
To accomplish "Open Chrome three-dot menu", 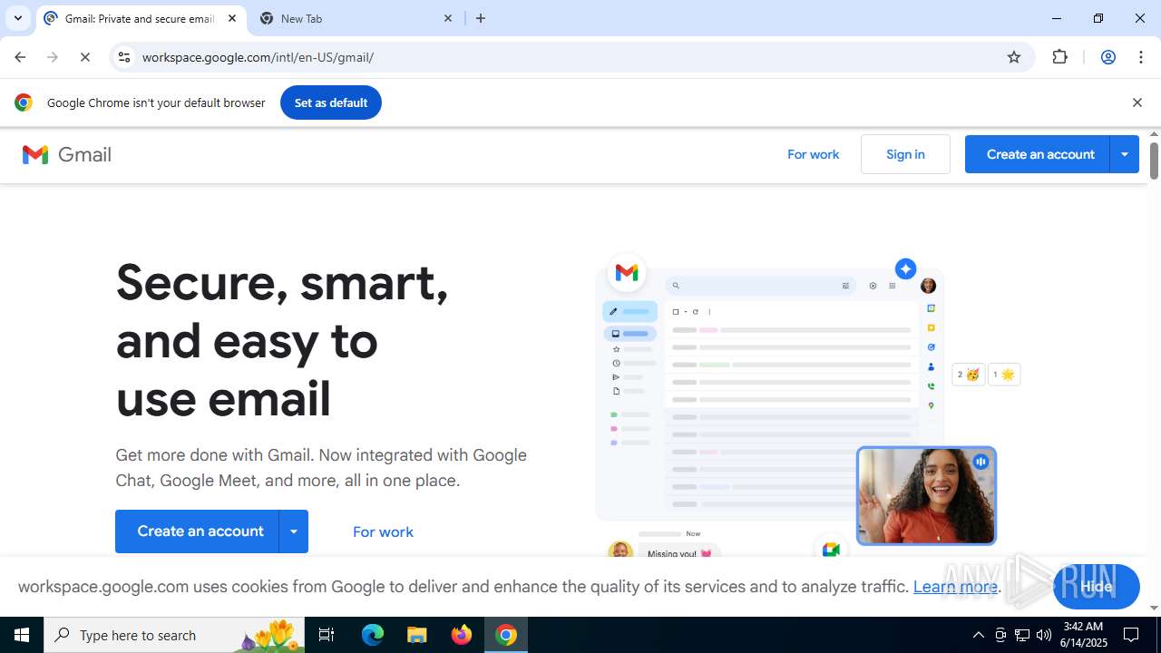I will (1141, 57).
